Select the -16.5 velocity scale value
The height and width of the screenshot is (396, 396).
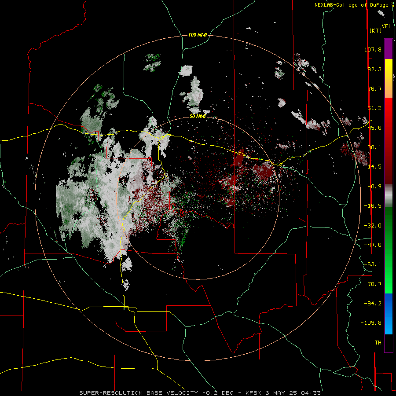click(373, 205)
